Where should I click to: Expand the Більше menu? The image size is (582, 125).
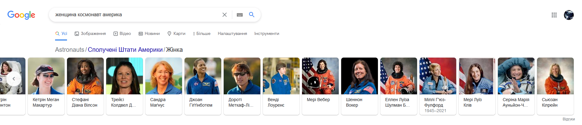pos(202,34)
